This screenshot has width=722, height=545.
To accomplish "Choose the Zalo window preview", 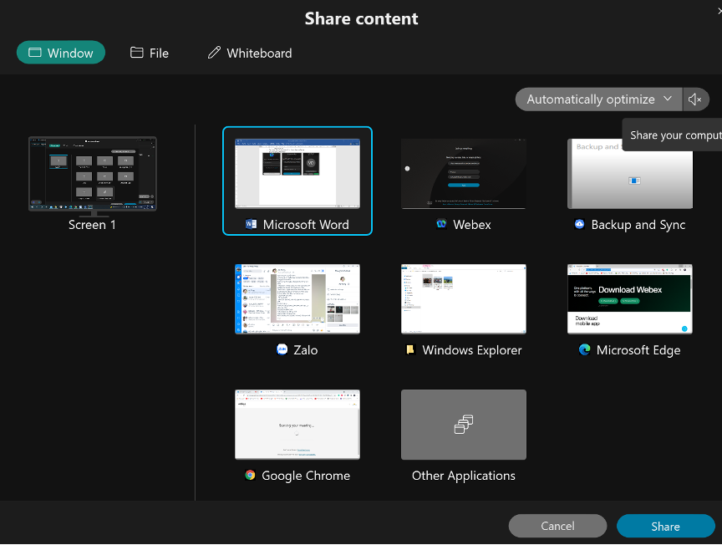I will click(x=297, y=299).
